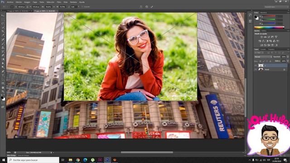Image resolution: width=290 pixels, height=163 pixels.
Task: Open the Color panel options menu
Action: pyautogui.click(x=288, y=13)
